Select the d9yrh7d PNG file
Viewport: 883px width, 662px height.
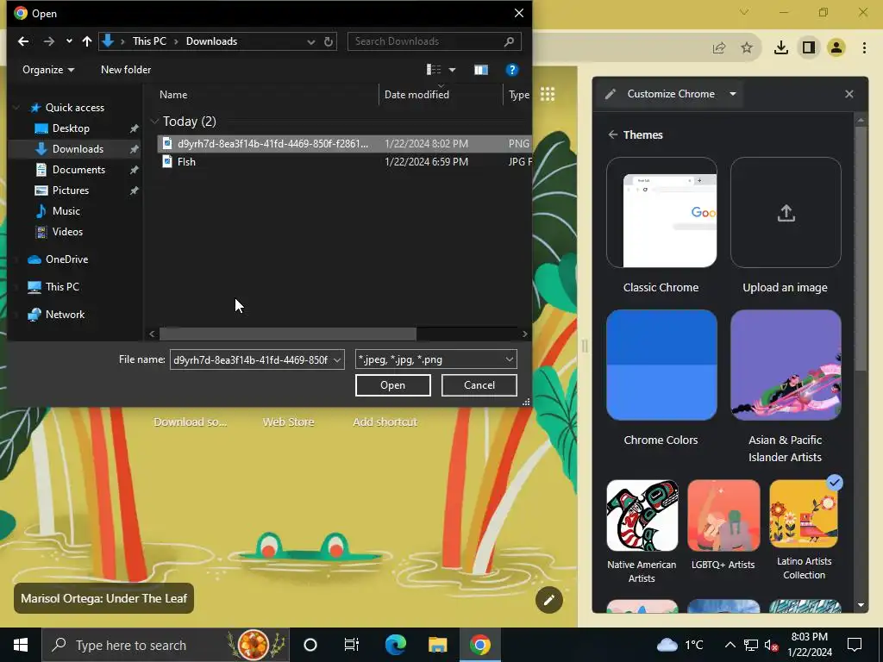point(344,144)
